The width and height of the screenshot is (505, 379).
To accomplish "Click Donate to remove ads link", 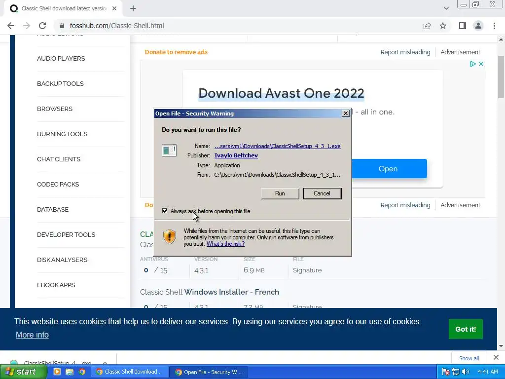I will point(176,52).
